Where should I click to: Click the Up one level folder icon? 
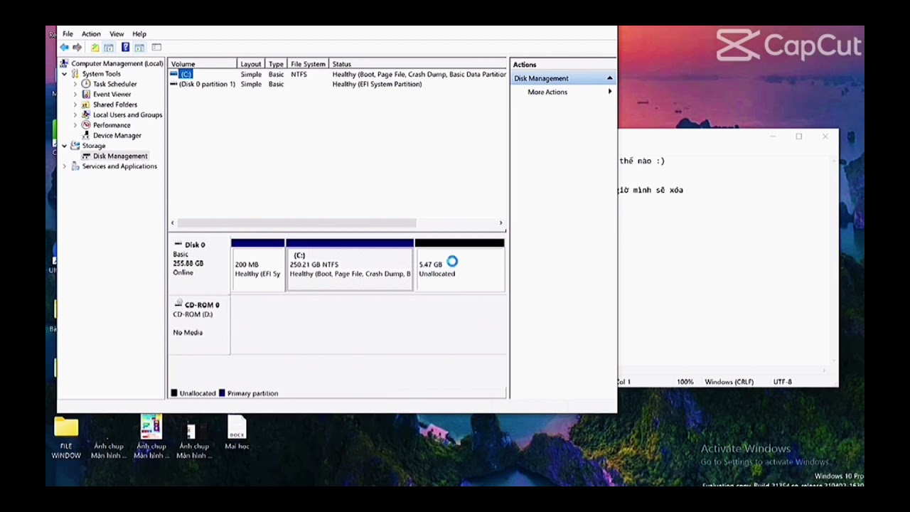click(95, 48)
